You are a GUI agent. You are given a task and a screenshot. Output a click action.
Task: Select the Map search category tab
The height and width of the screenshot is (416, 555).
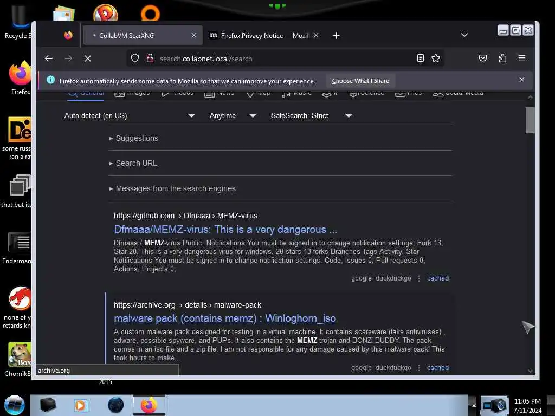pos(259,93)
